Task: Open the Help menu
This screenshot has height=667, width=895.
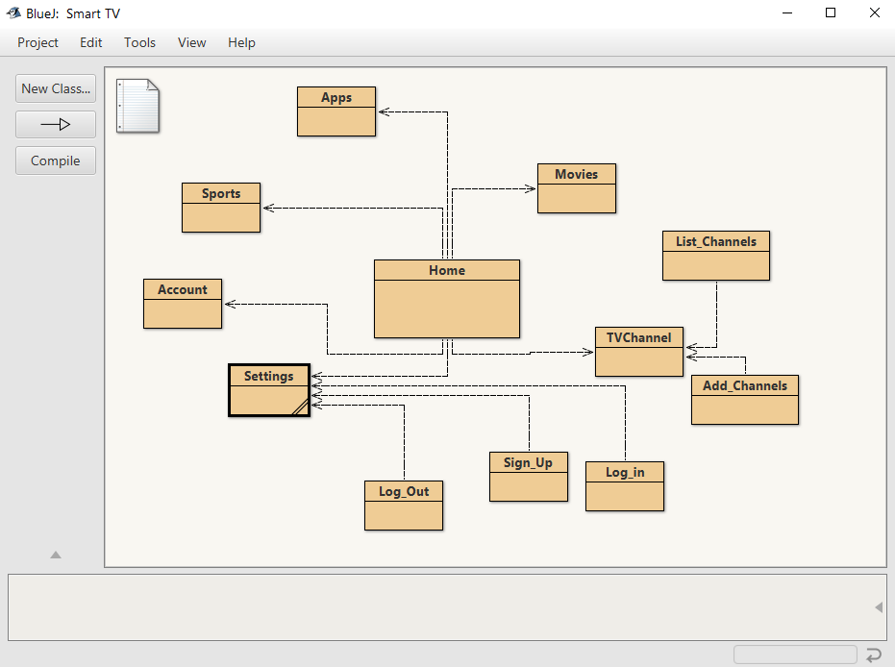Action: point(241,43)
